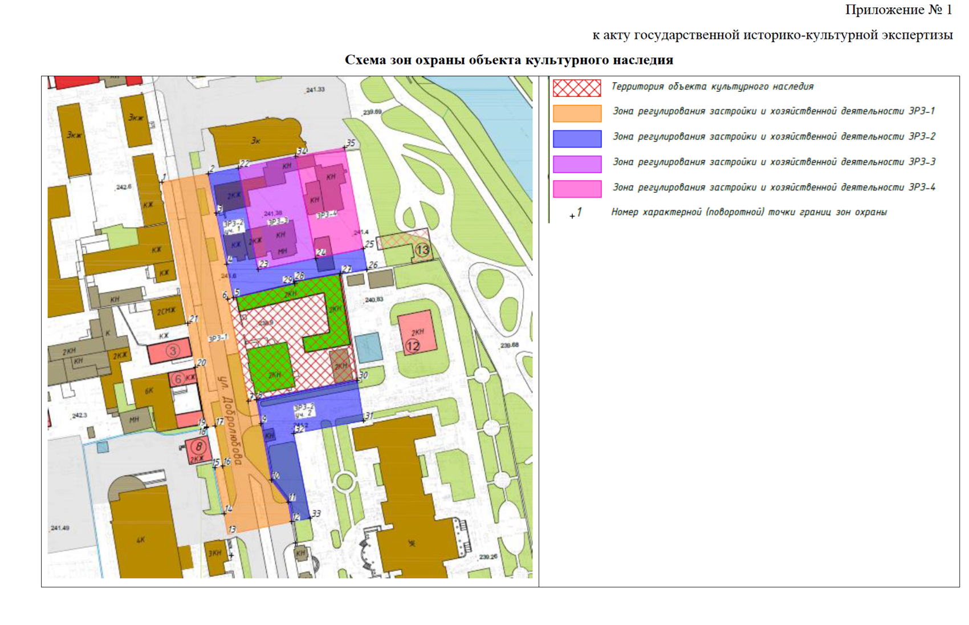Click the orange ЗРЗ-1 legend swatch
The image size is (969, 625).
(x=577, y=113)
